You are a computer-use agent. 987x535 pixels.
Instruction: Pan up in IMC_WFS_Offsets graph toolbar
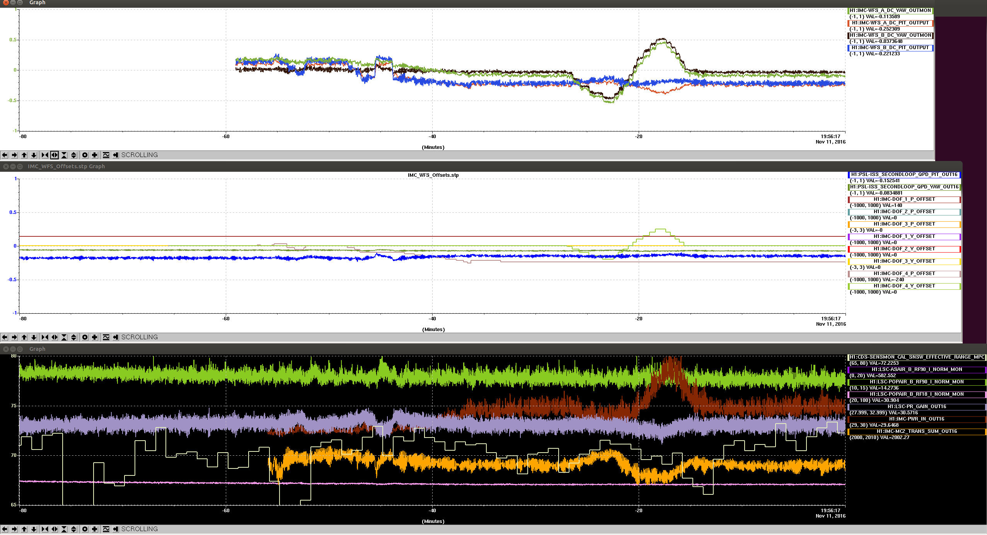24,337
